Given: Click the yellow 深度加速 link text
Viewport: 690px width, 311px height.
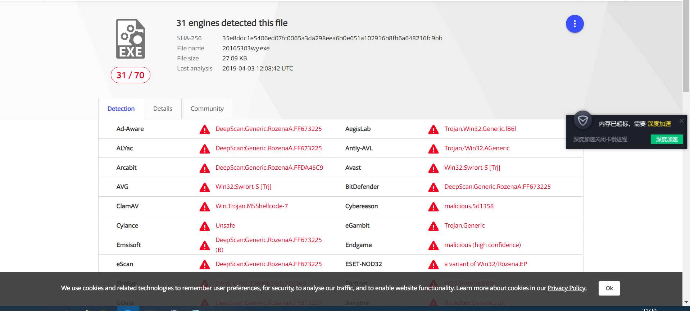Looking at the screenshot, I should point(659,124).
